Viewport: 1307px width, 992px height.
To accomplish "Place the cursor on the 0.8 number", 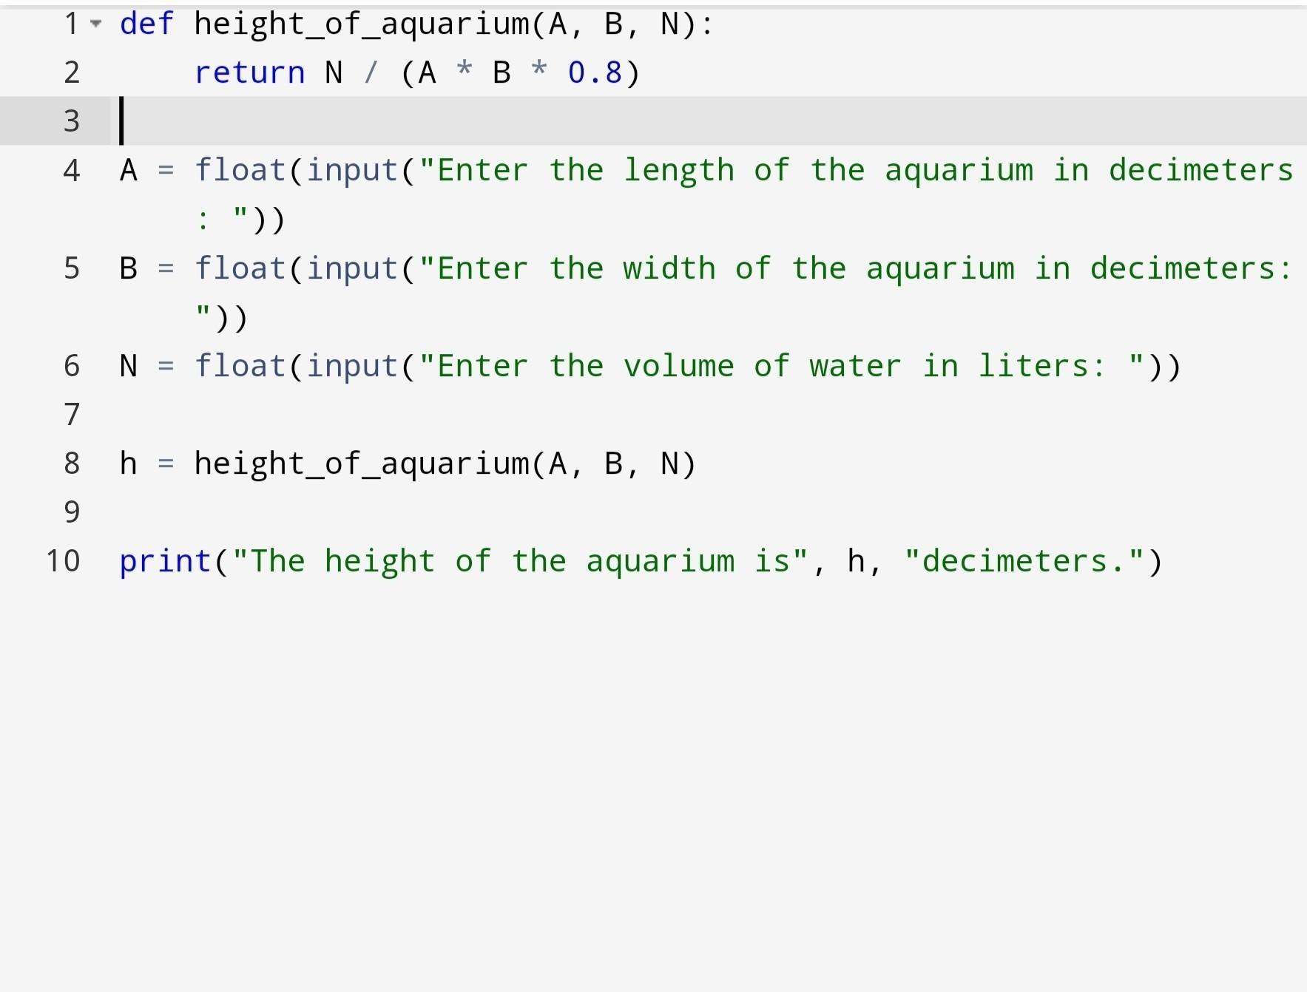I will point(595,72).
